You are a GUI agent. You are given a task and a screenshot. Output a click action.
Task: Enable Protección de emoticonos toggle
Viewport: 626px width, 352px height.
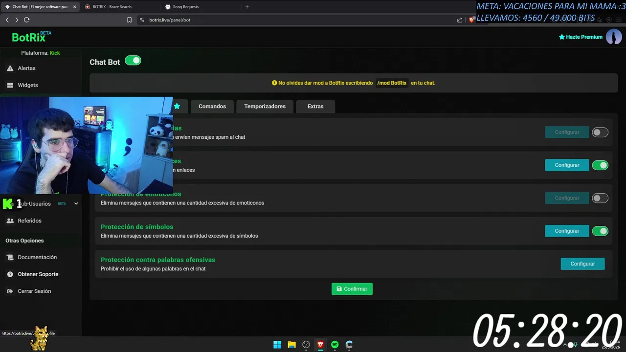[x=600, y=198]
